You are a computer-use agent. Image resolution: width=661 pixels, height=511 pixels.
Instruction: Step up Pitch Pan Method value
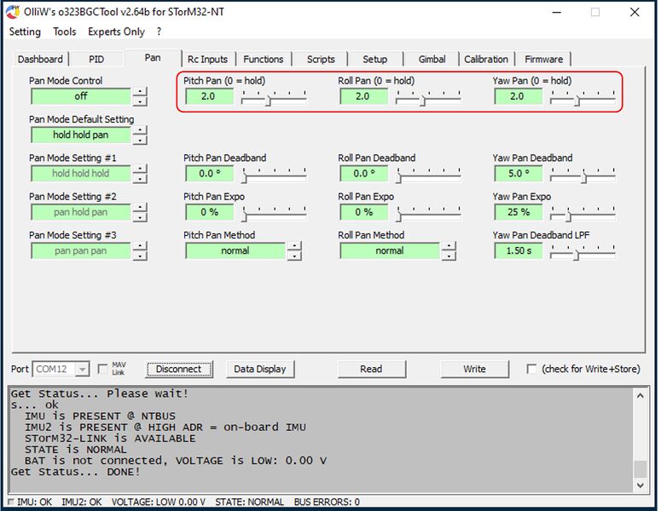tap(294, 246)
